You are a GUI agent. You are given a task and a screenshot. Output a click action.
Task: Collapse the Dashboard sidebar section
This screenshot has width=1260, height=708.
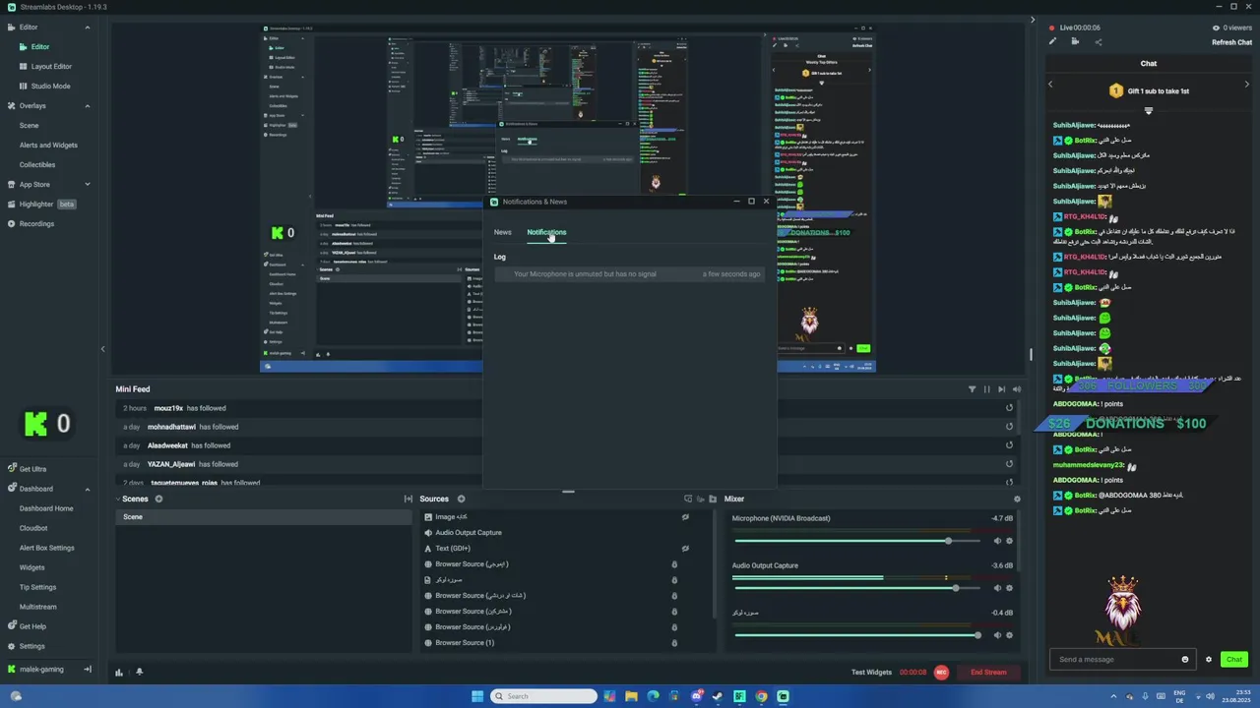pyautogui.click(x=87, y=489)
